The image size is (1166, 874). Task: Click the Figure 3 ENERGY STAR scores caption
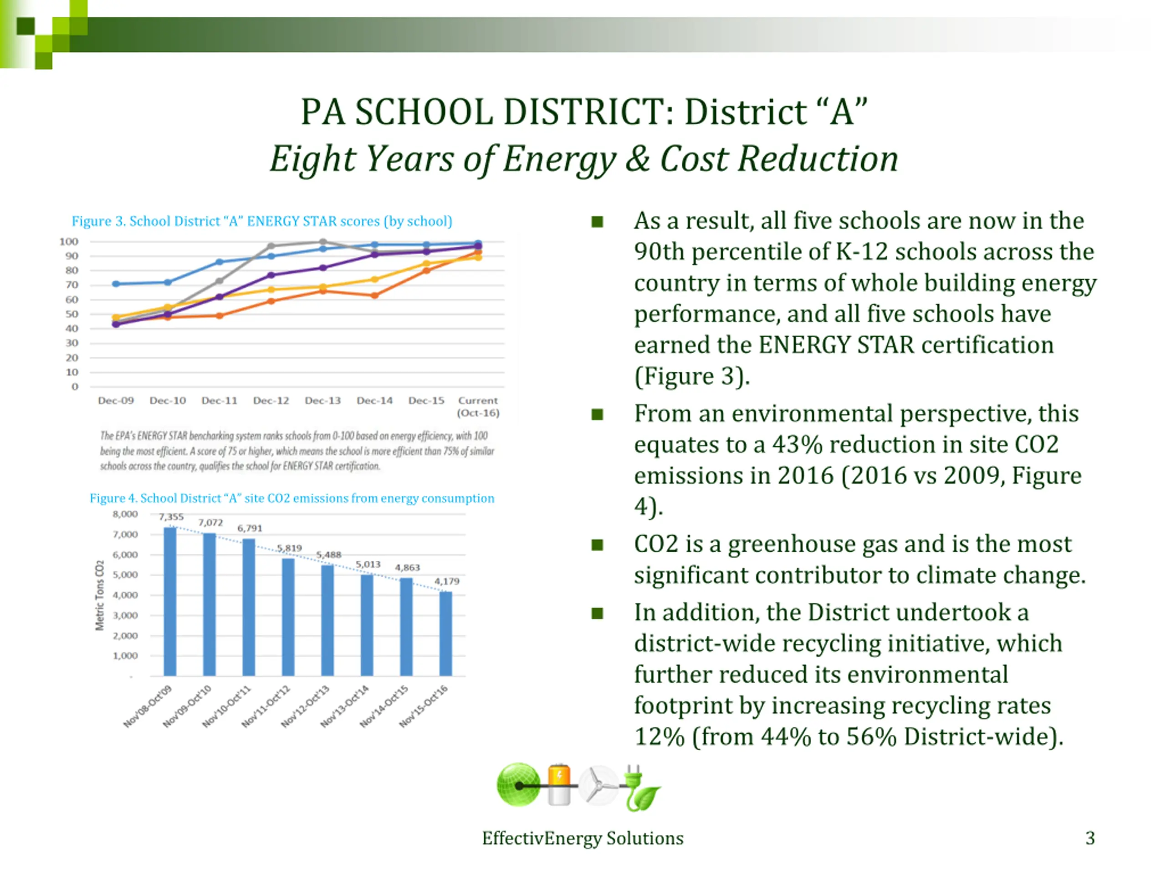tap(262, 221)
